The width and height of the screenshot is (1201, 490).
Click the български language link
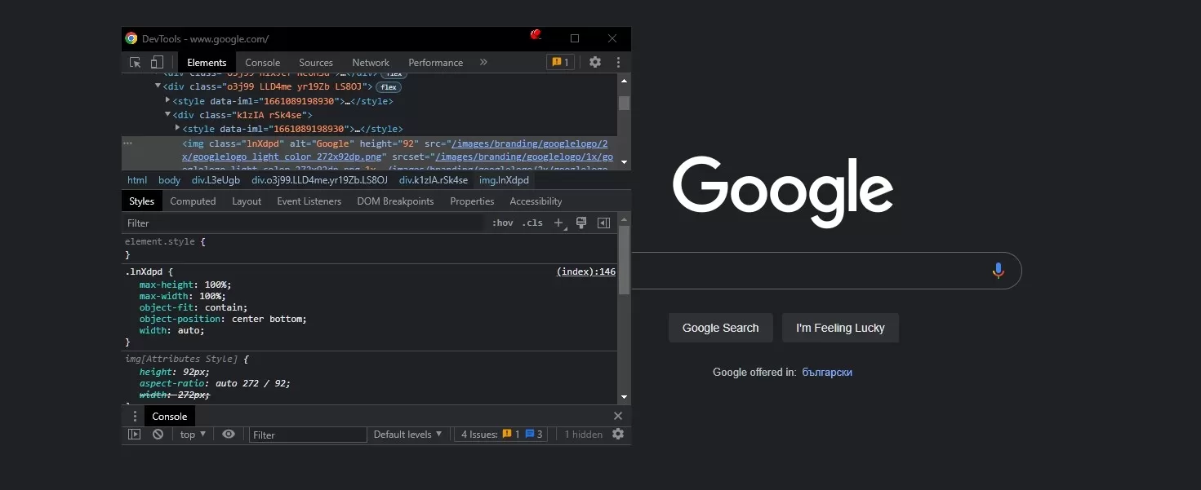tap(827, 372)
